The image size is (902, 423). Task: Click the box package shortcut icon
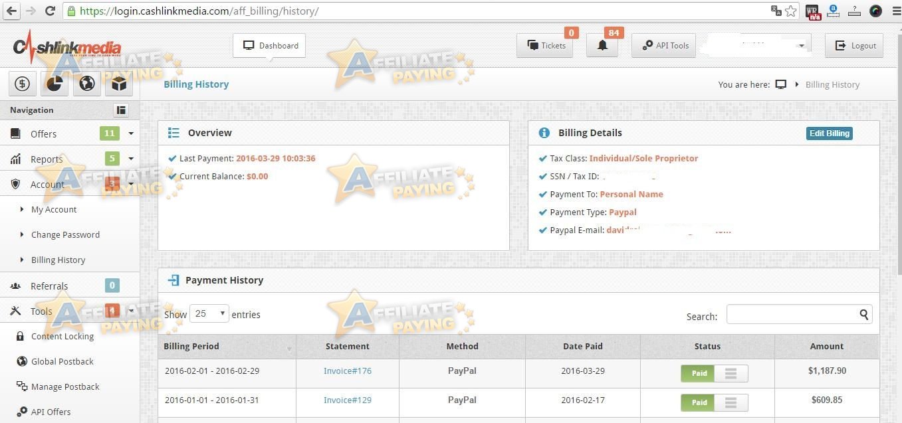pos(119,84)
